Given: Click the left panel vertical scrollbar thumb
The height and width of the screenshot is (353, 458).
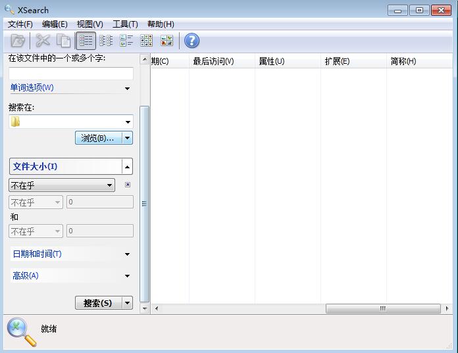Looking at the screenshot, I should pos(144,204).
